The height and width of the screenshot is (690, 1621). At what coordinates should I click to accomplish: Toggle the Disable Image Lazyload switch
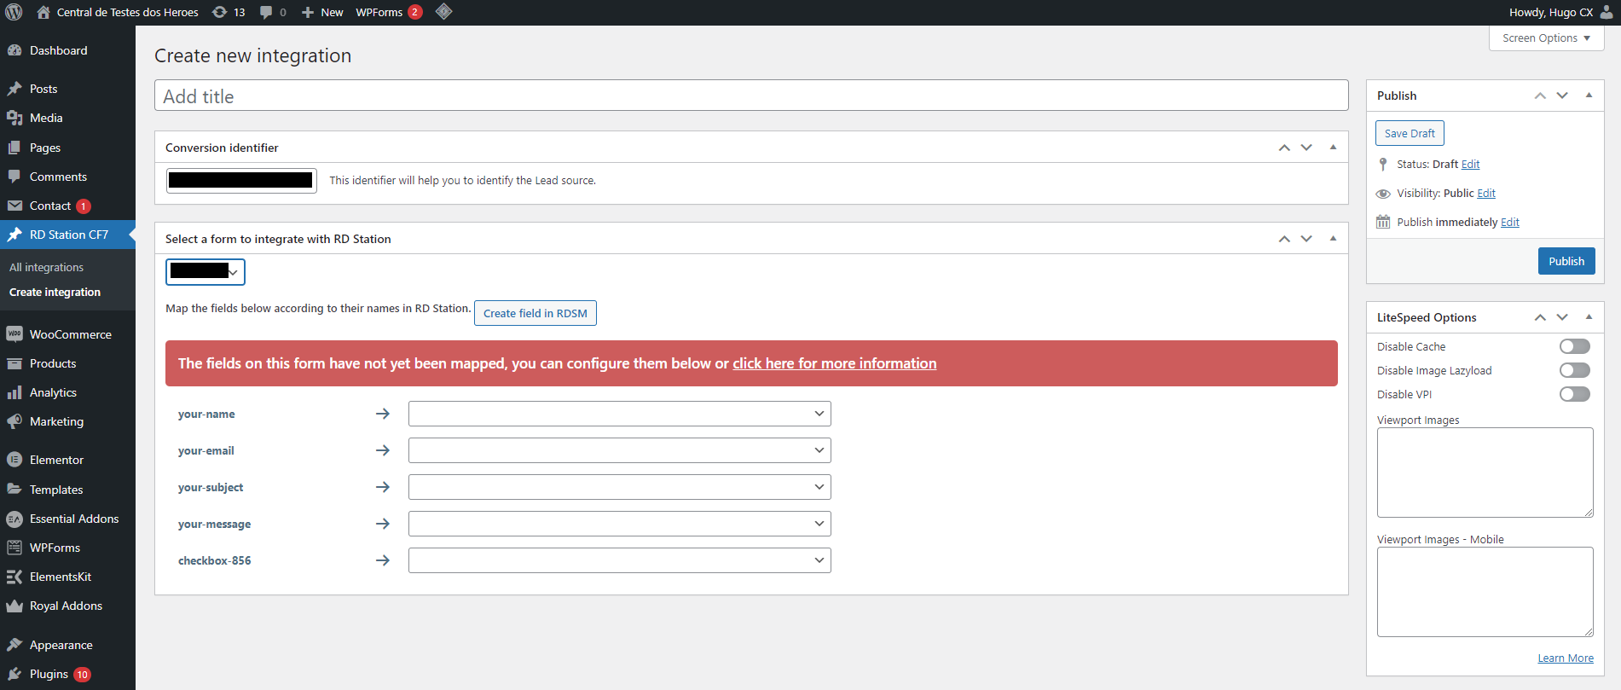pyautogui.click(x=1574, y=370)
